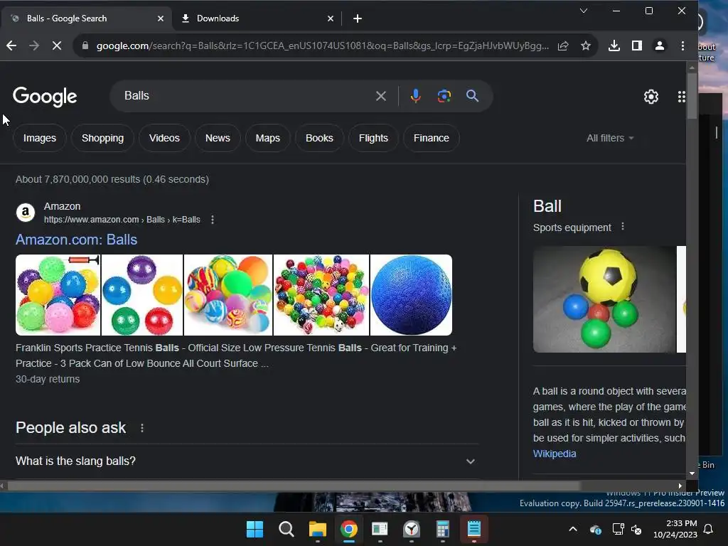Open the five glossy balls thumbnail
Viewport: 728px width, 546px height.
[x=142, y=295]
